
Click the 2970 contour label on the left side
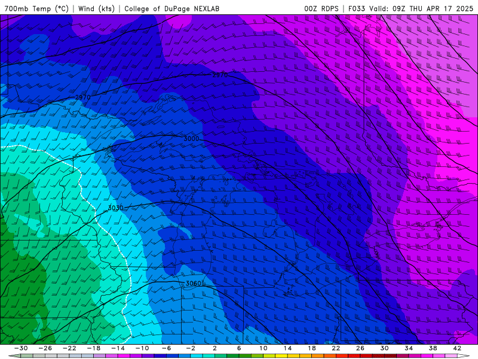pos(82,97)
